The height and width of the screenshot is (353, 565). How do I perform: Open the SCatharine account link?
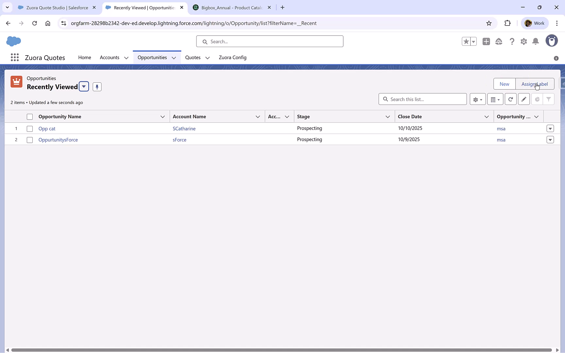pos(184,128)
